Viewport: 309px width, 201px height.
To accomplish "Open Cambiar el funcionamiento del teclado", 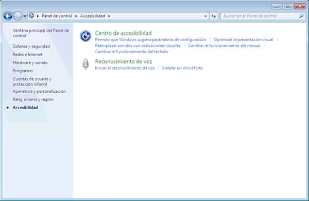I will (131, 52).
